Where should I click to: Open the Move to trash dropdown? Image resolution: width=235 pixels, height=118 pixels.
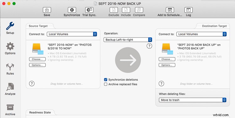click(193, 100)
